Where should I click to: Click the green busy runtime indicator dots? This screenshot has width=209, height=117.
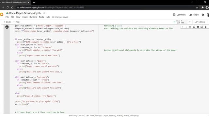174,22
